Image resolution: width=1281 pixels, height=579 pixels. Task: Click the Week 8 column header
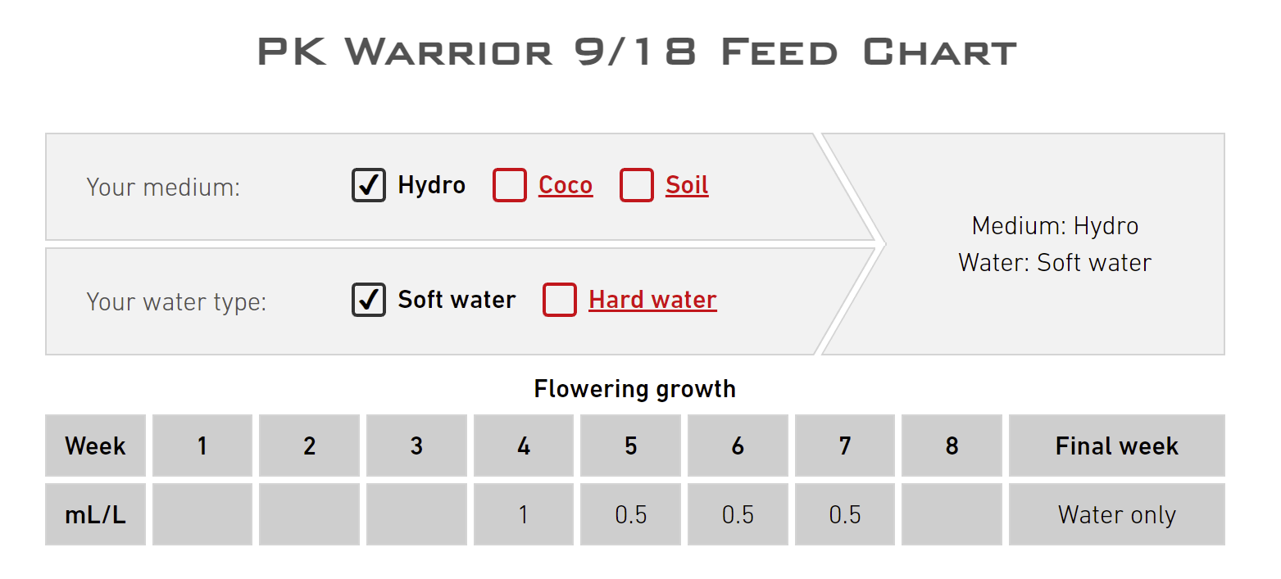click(952, 446)
